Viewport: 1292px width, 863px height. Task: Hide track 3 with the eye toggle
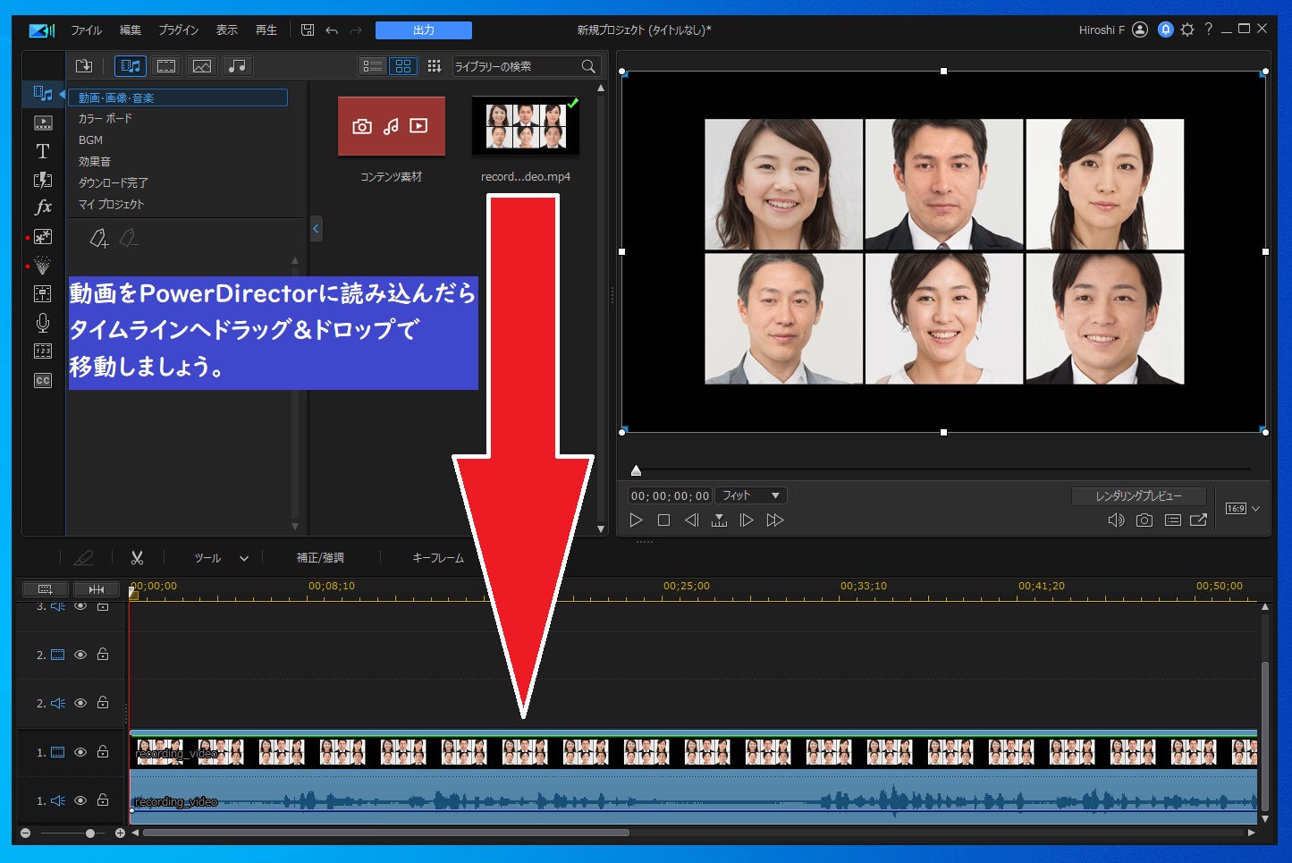pyautogui.click(x=80, y=605)
